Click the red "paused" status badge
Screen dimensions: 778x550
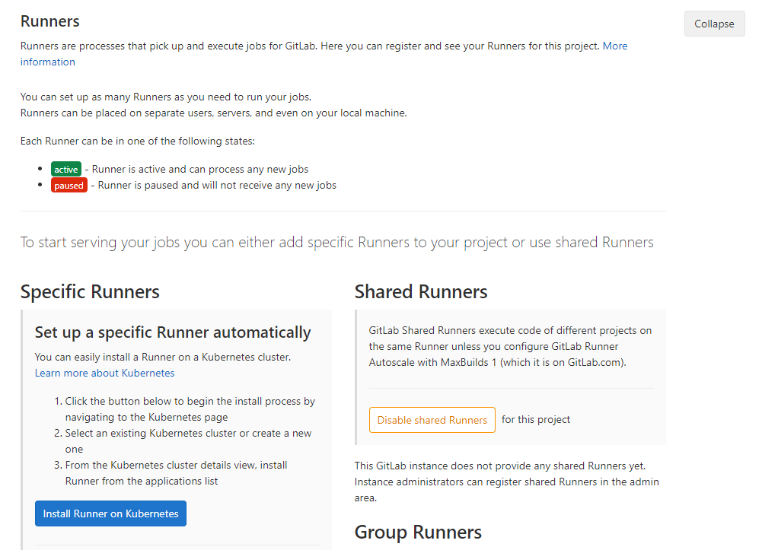pyautogui.click(x=69, y=185)
